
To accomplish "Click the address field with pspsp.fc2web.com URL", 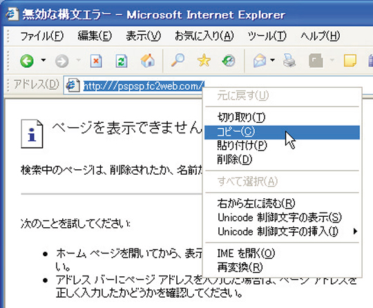I will 144,86.
